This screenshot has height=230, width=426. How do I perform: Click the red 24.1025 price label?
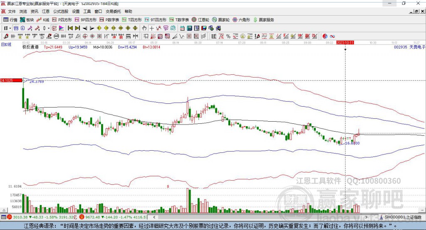11,80
